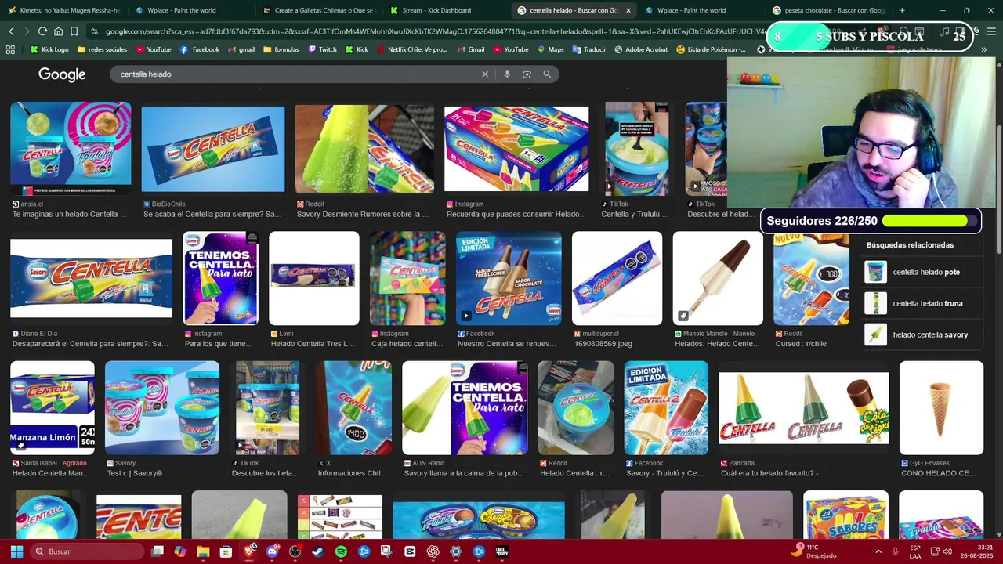
Task: Open Lista de Pokémon bookmark
Action: tap(711, 49)
